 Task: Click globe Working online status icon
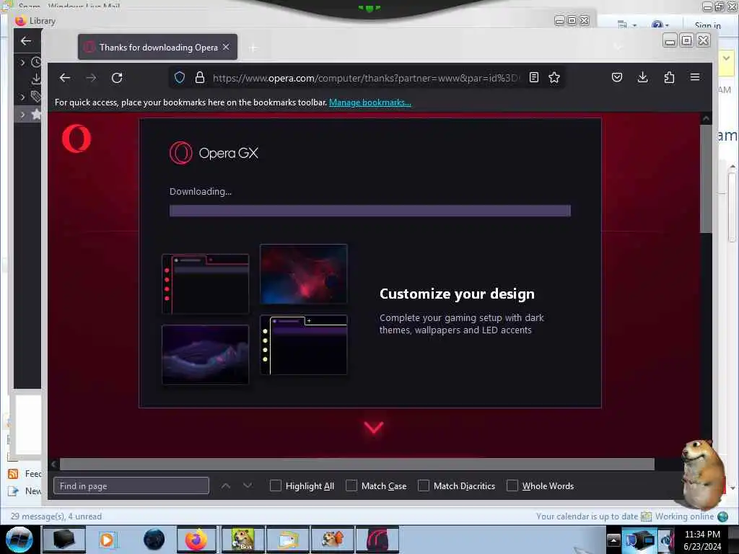722,516
